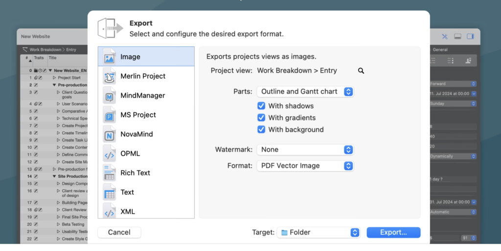This screenshot has height=251, width=501.
Task: Open the Parts dropdown
Action: [305, 91]
